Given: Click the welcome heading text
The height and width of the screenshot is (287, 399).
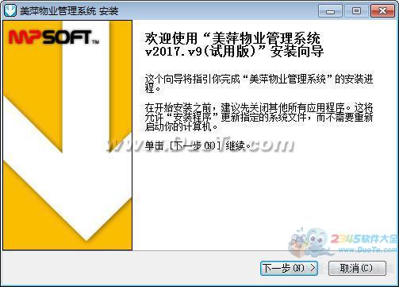Looking at the screenshot, I should (x=234, y=45).
